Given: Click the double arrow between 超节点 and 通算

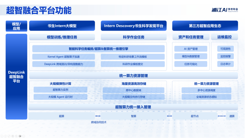Looking at the screenshot, I should click(x=220, y=116).
